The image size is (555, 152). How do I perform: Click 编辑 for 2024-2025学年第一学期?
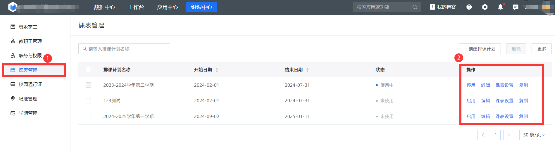pos(486,117)
